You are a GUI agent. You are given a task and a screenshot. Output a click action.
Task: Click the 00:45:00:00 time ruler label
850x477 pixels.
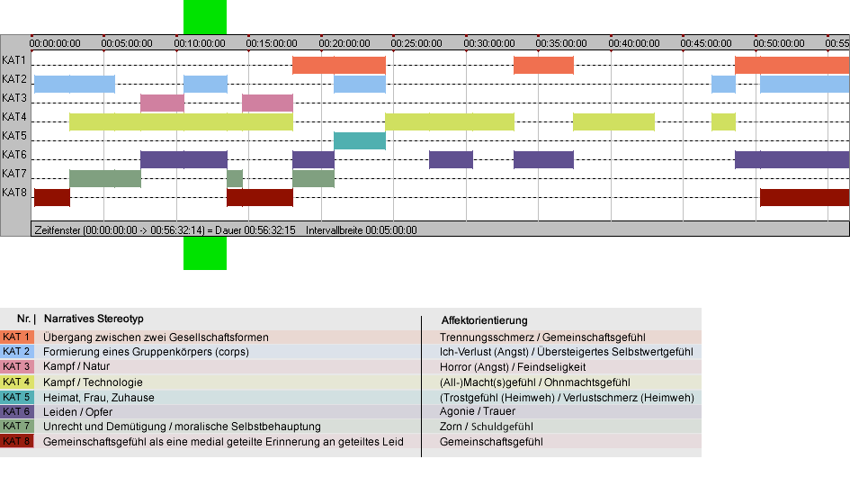[706, 43]
